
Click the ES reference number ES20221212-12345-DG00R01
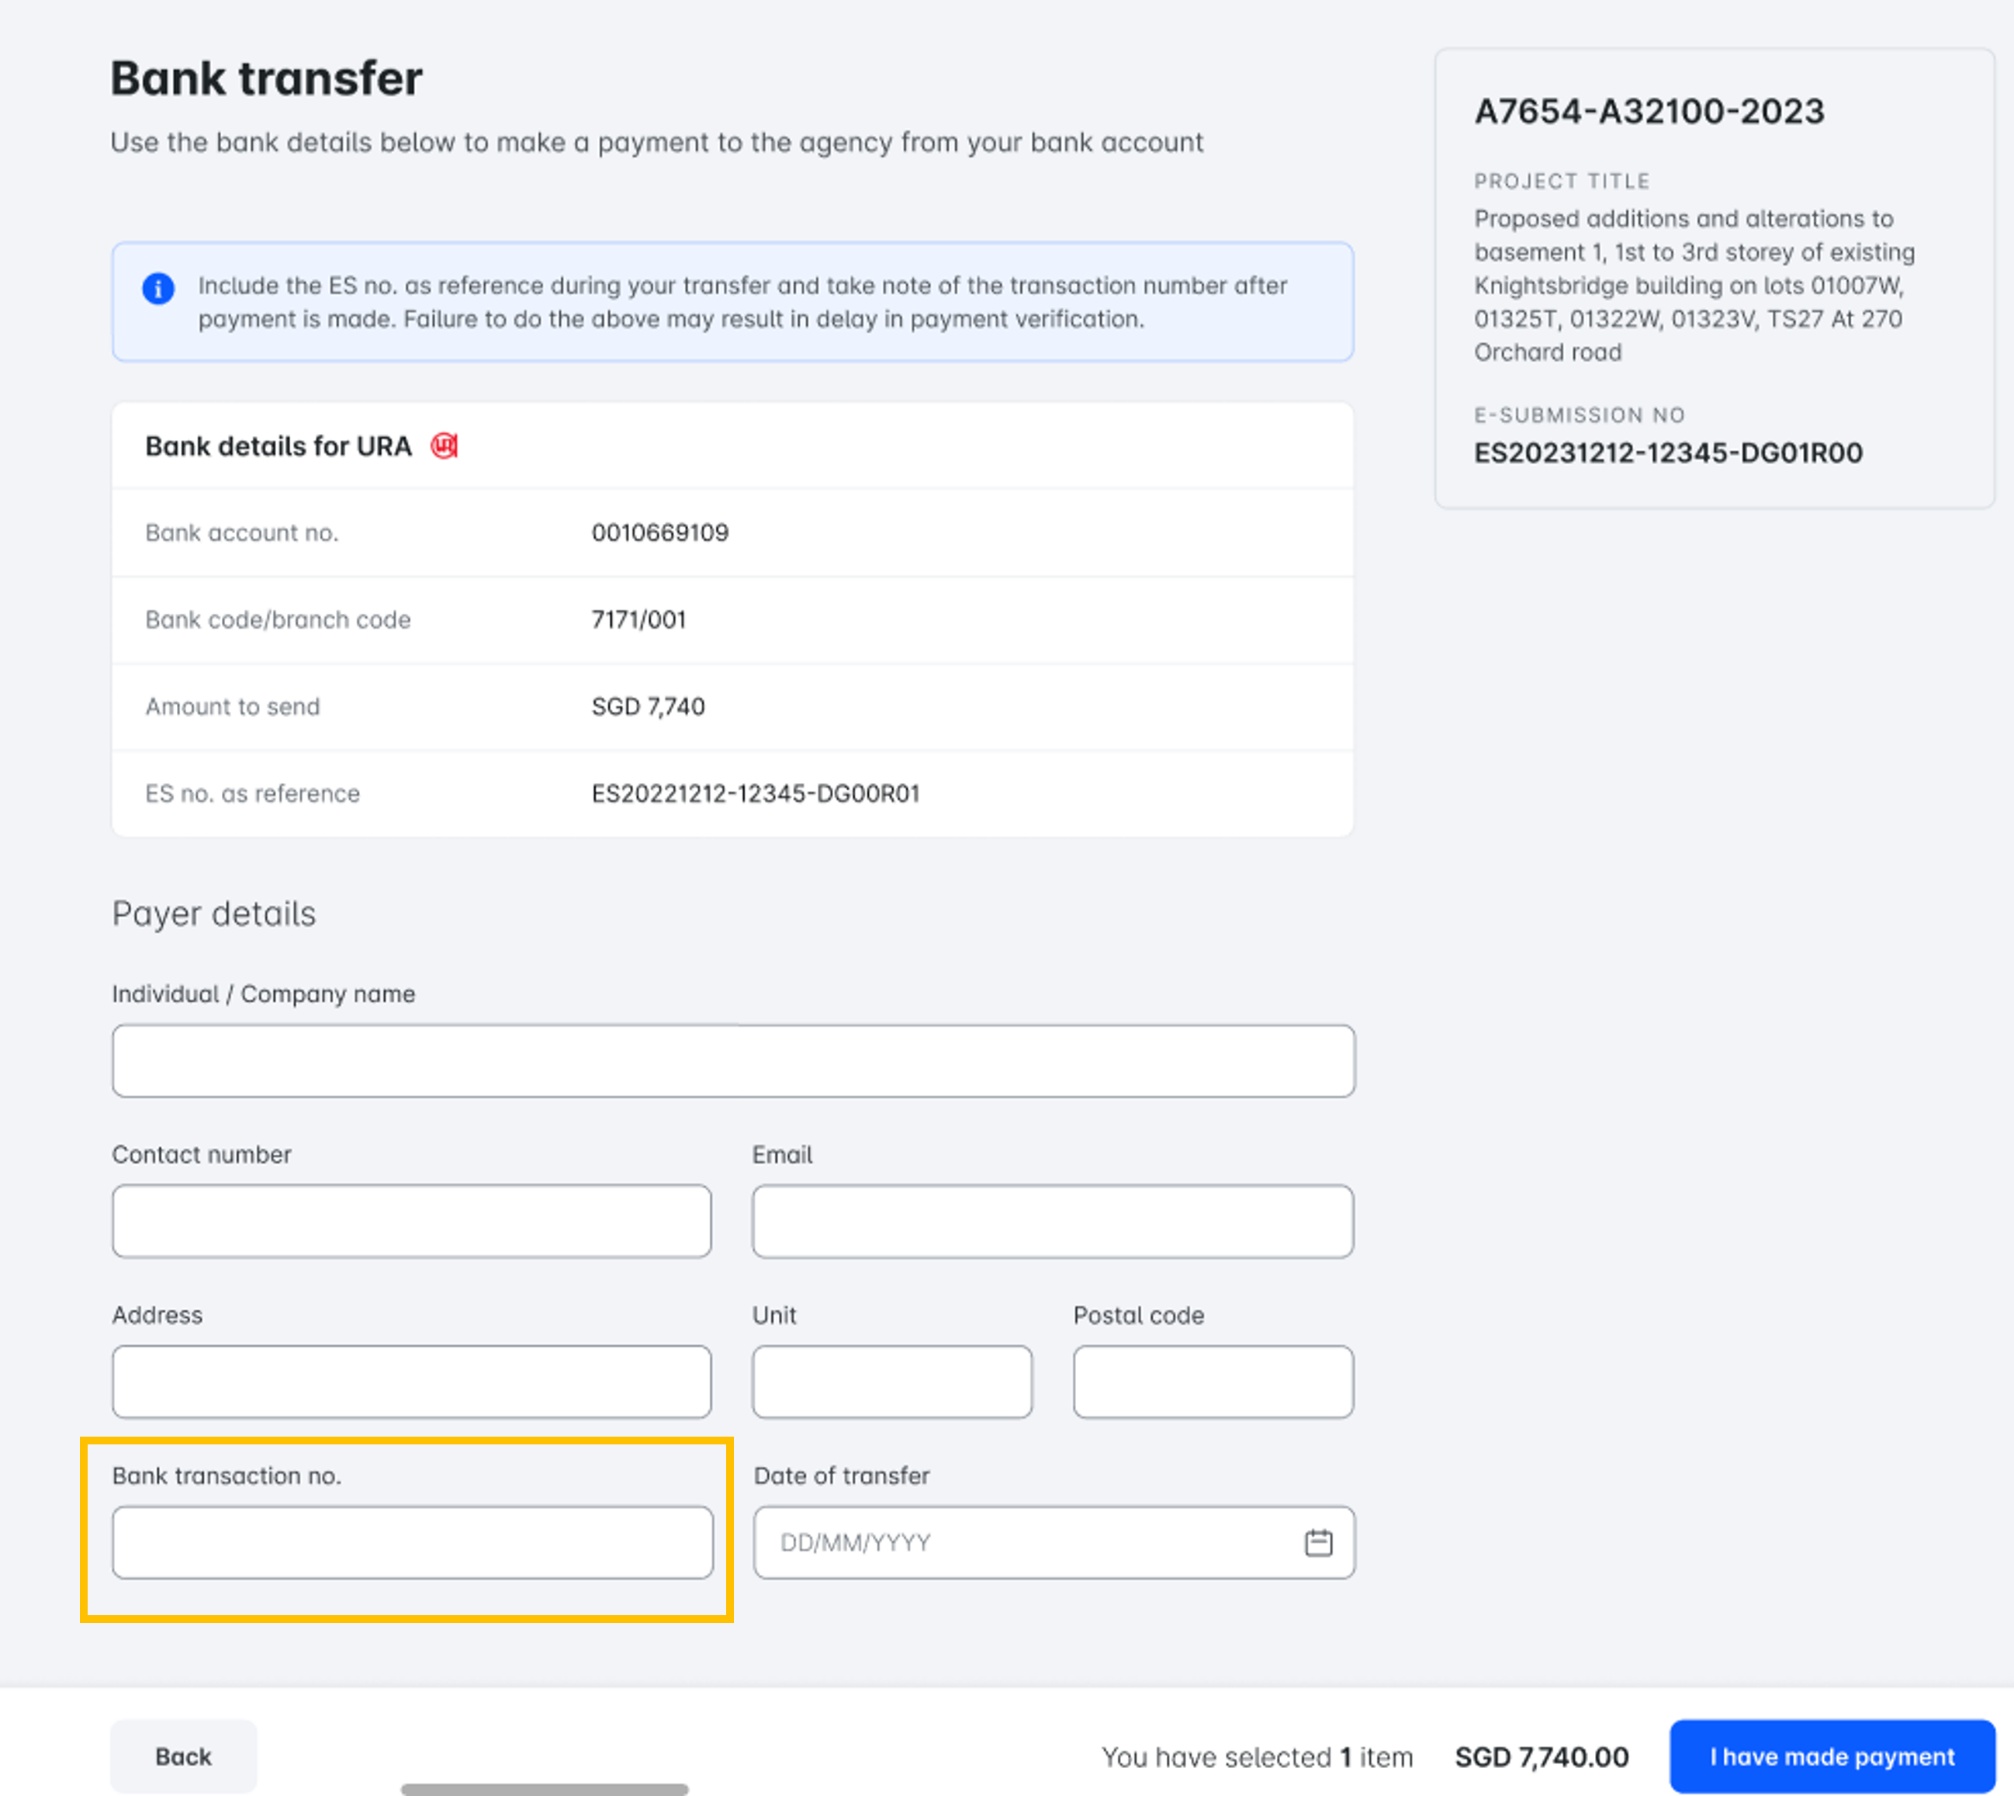pos(756,793)
